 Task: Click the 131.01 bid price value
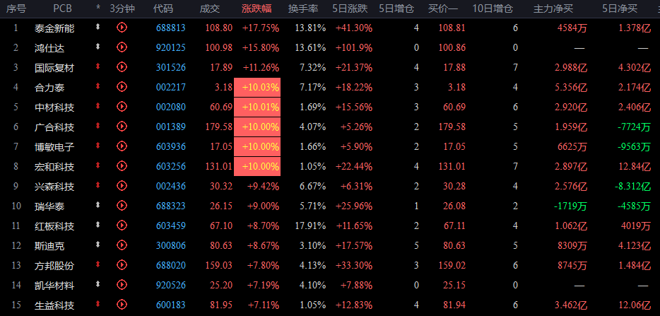452,167
